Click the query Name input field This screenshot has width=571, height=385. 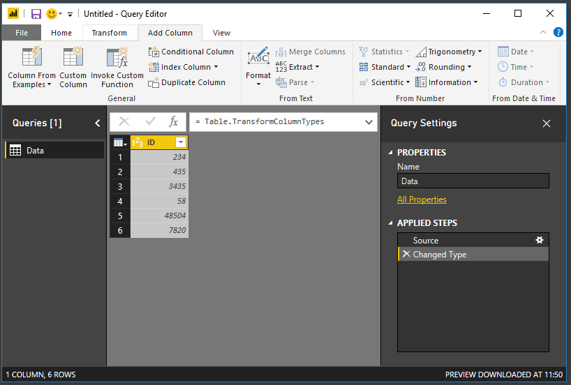(473, 181)
